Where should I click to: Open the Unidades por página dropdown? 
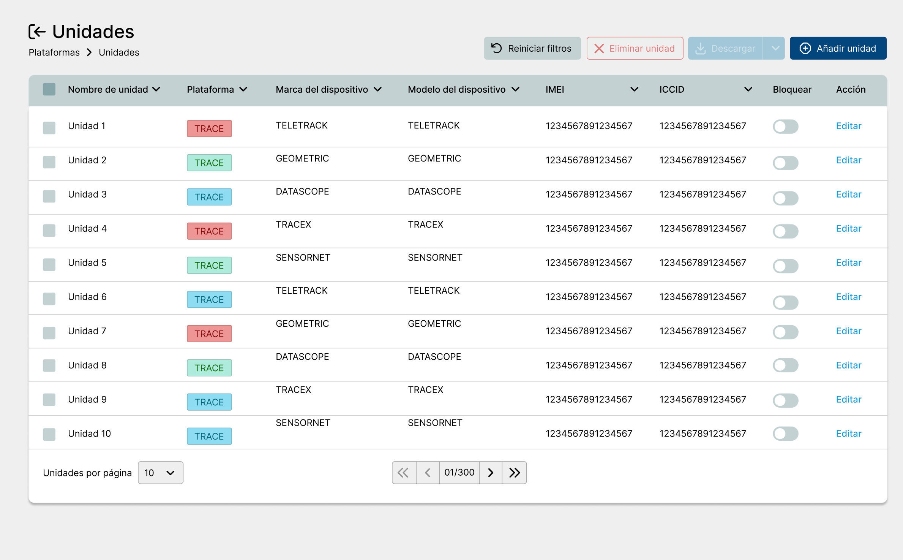160,473
